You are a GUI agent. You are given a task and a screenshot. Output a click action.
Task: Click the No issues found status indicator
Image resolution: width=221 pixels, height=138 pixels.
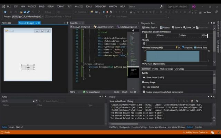point(91,92)
